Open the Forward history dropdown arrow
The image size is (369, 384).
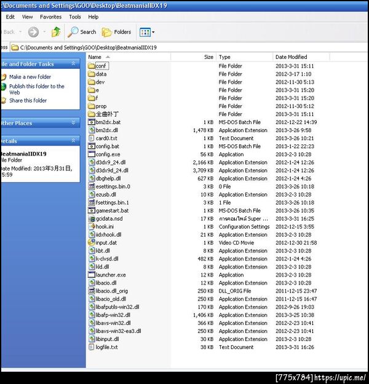(x=44, y=32)
